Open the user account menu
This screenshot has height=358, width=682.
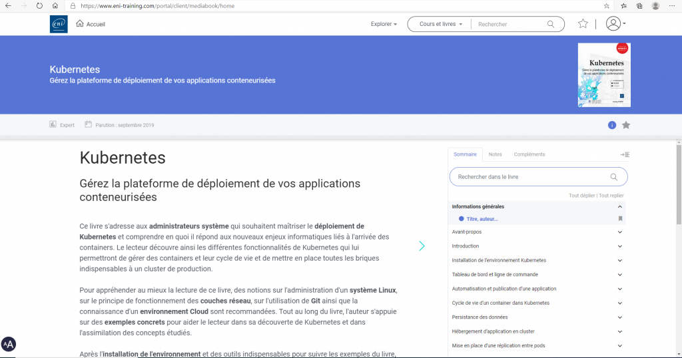click(615, 23)
